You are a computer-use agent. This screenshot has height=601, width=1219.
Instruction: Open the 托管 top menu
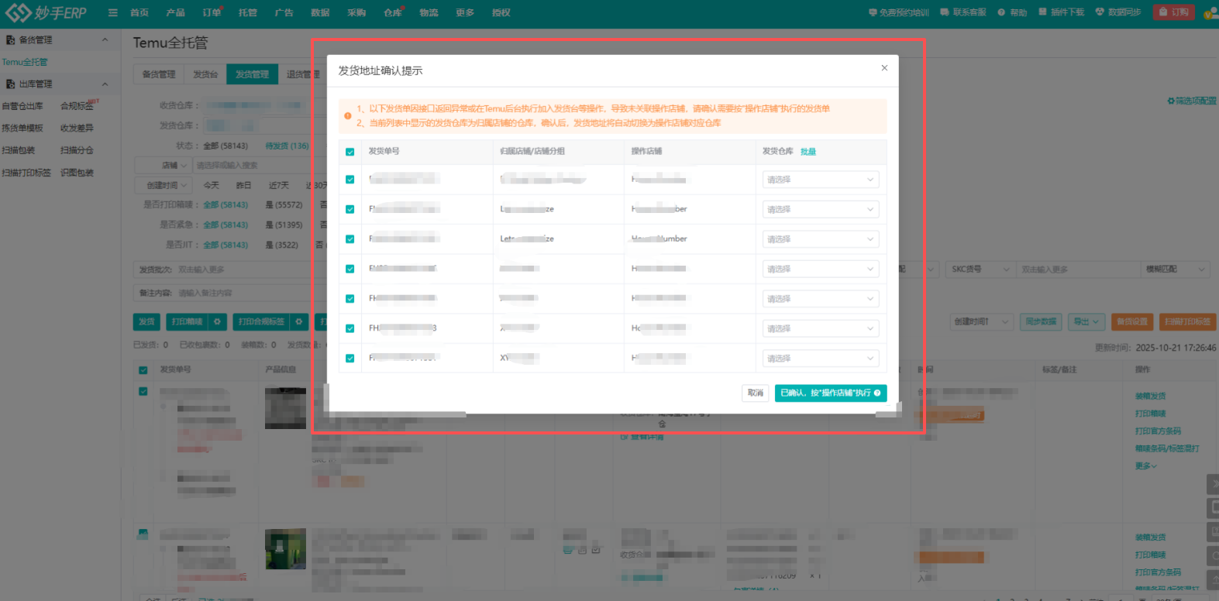pos(248,12)
